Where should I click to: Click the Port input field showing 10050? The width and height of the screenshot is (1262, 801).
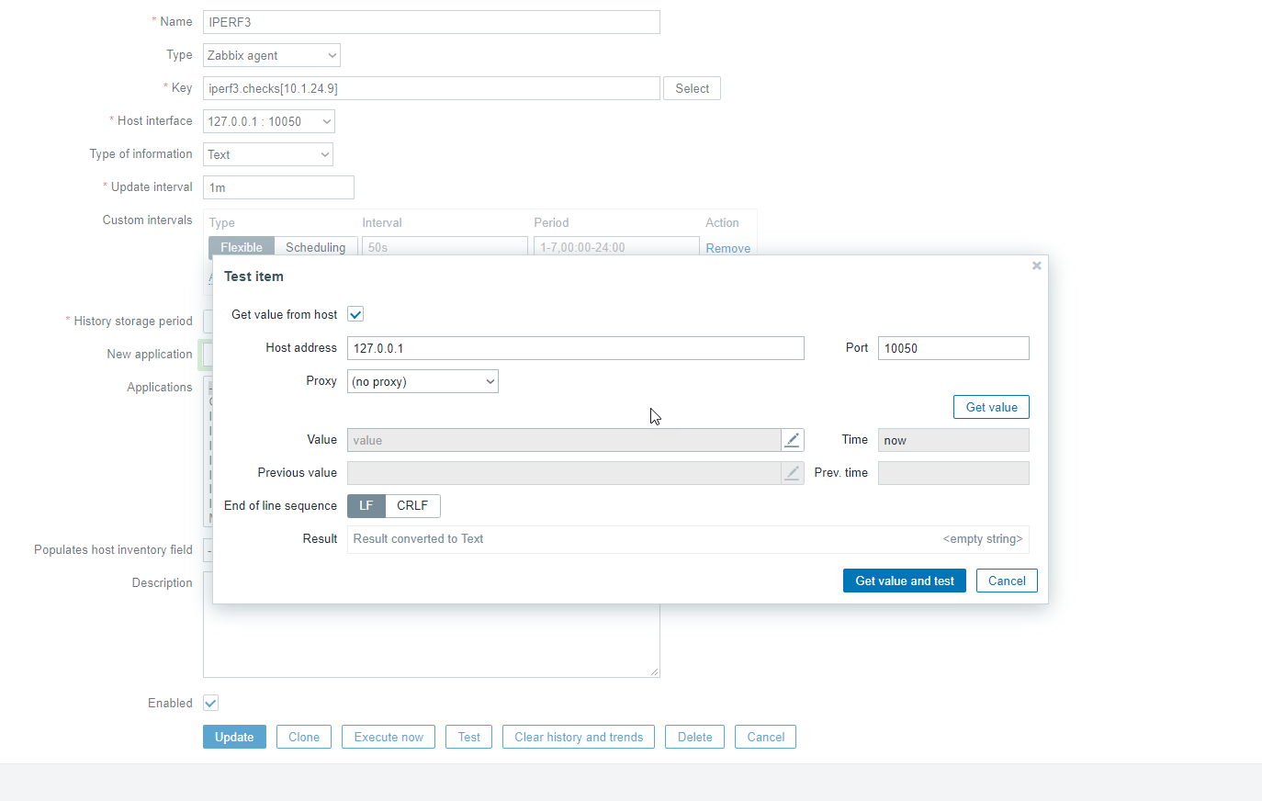(x=953, y=348)
